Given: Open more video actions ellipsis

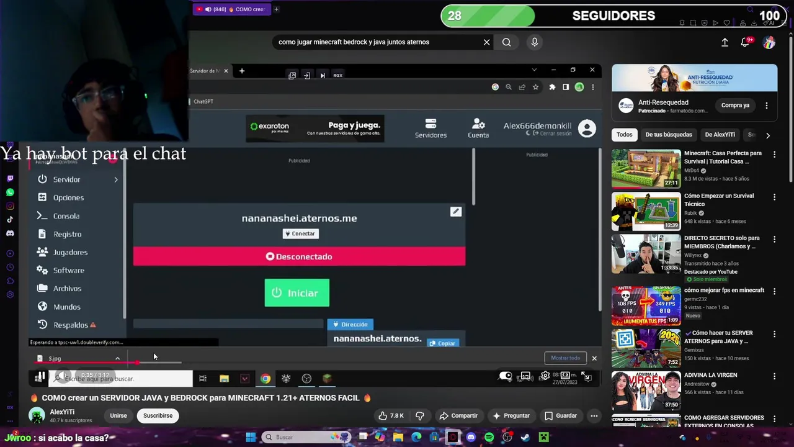Looking at the screenshot, I should [x=594, y=416].
